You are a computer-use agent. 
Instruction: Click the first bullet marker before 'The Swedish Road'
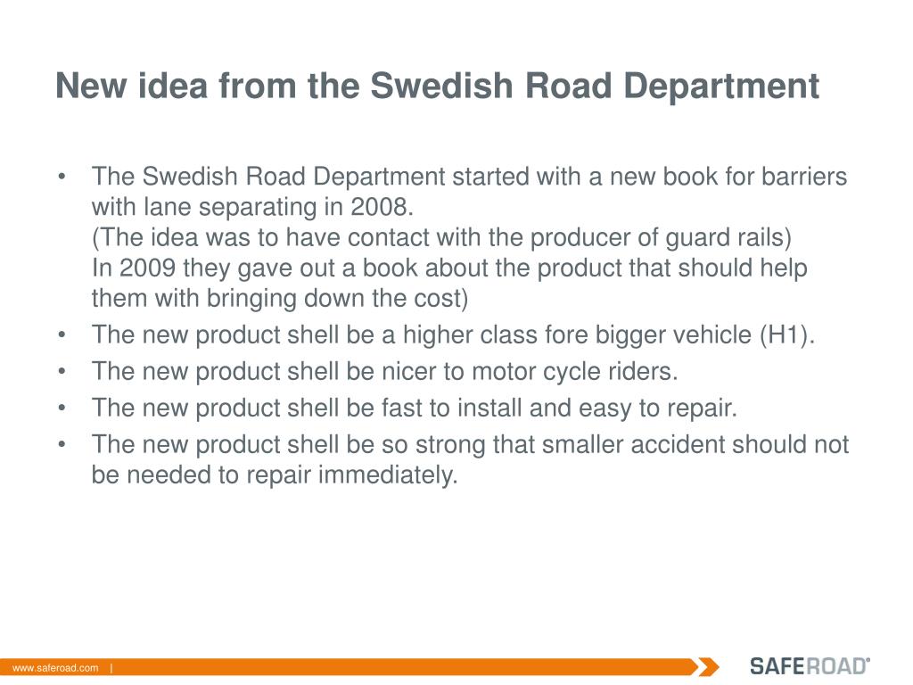62,176
